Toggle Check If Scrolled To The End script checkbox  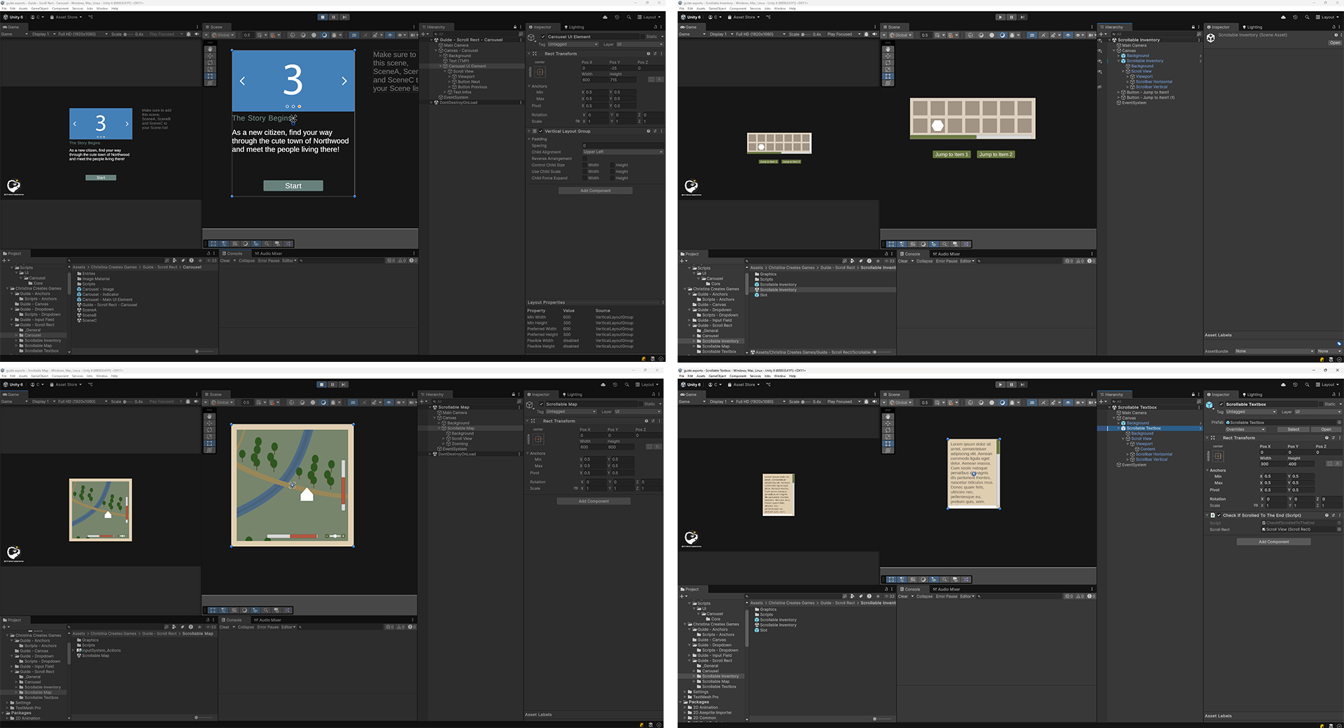pyautogui.click(x=1219, y=516)
